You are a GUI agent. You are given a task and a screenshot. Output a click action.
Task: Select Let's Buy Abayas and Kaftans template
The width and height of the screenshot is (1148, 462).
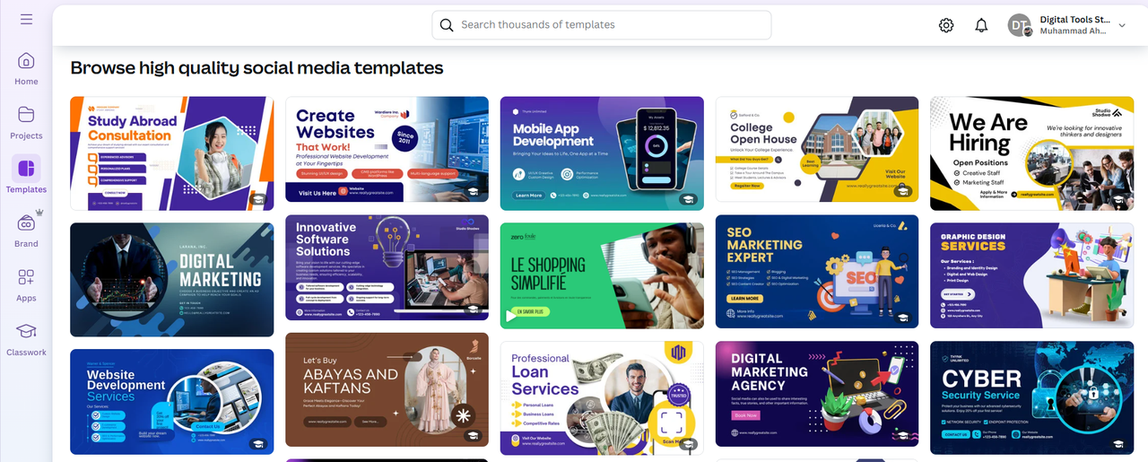click(x=387, y=389)
